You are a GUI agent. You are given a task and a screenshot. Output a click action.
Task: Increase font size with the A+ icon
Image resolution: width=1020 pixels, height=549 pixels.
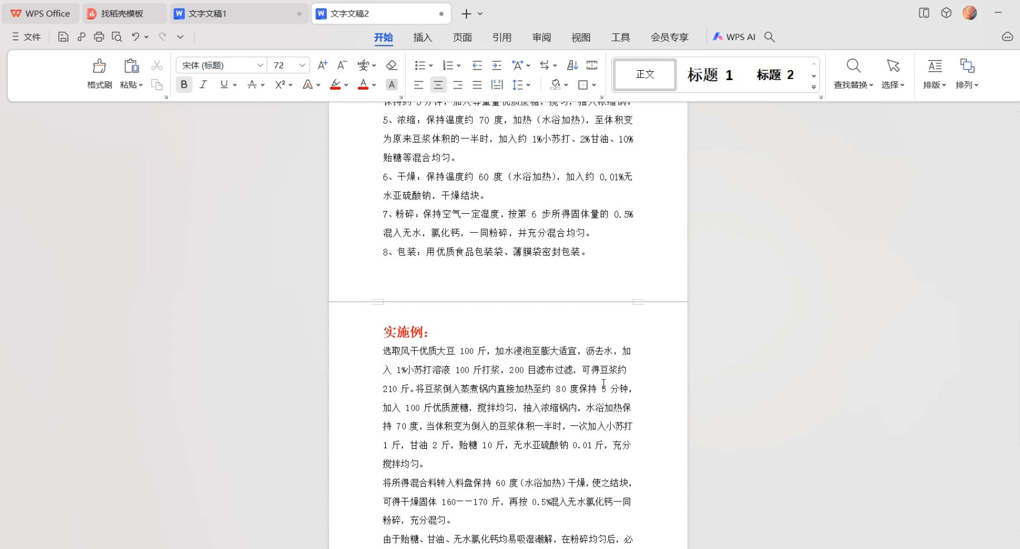coord(322,65)
